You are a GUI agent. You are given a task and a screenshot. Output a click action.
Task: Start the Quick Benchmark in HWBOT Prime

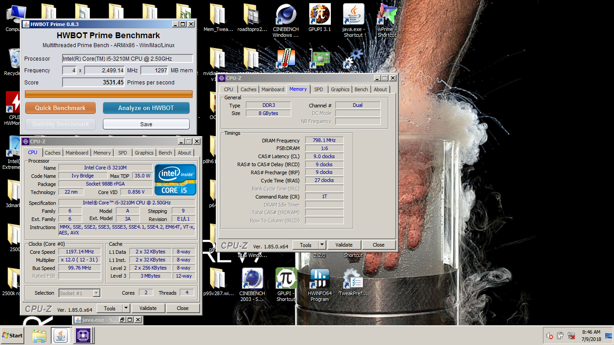click(x=60, y=108)
